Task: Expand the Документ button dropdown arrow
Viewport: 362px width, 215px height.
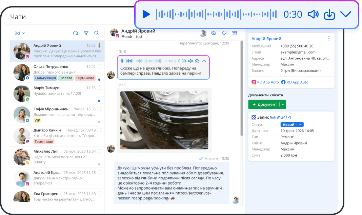Action: 283,104
